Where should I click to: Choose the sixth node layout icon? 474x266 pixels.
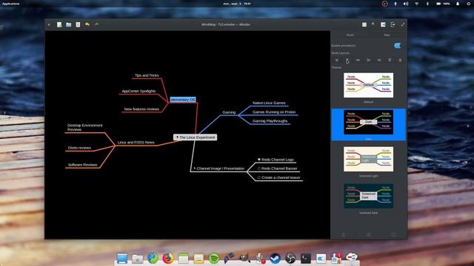click(x=390, y=60)
